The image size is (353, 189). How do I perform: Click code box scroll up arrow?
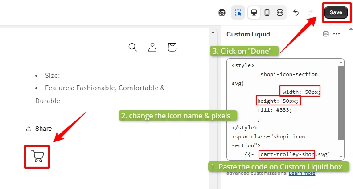click(x=341, y=62)
